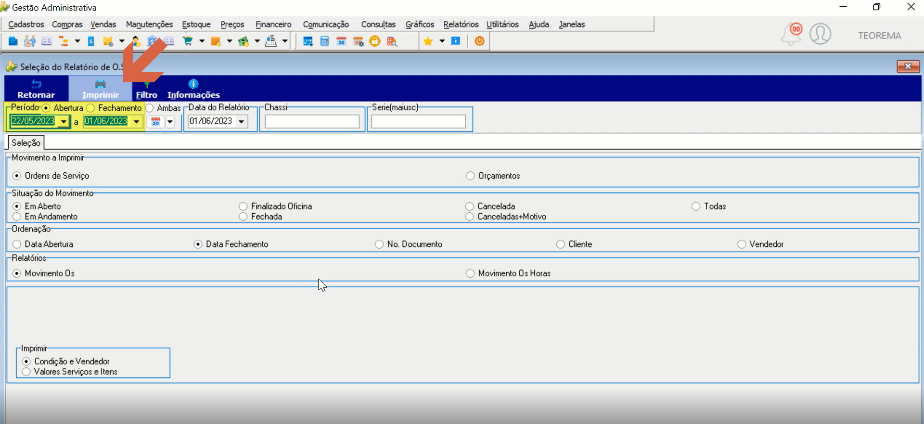Click the Imprimir print button
924x424 pixels.
pyautogui.click(x=100, y=90)
